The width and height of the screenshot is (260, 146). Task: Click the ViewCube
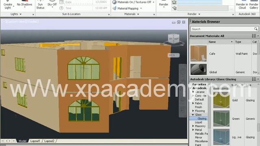tap(173, 39)
